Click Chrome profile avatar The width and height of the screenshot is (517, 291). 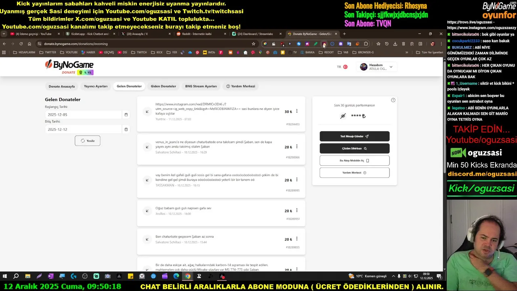click(433, 44)
